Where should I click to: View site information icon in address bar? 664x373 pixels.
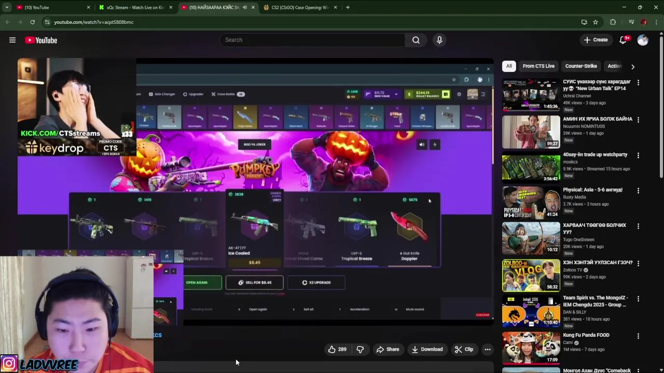tap(47, 22)
